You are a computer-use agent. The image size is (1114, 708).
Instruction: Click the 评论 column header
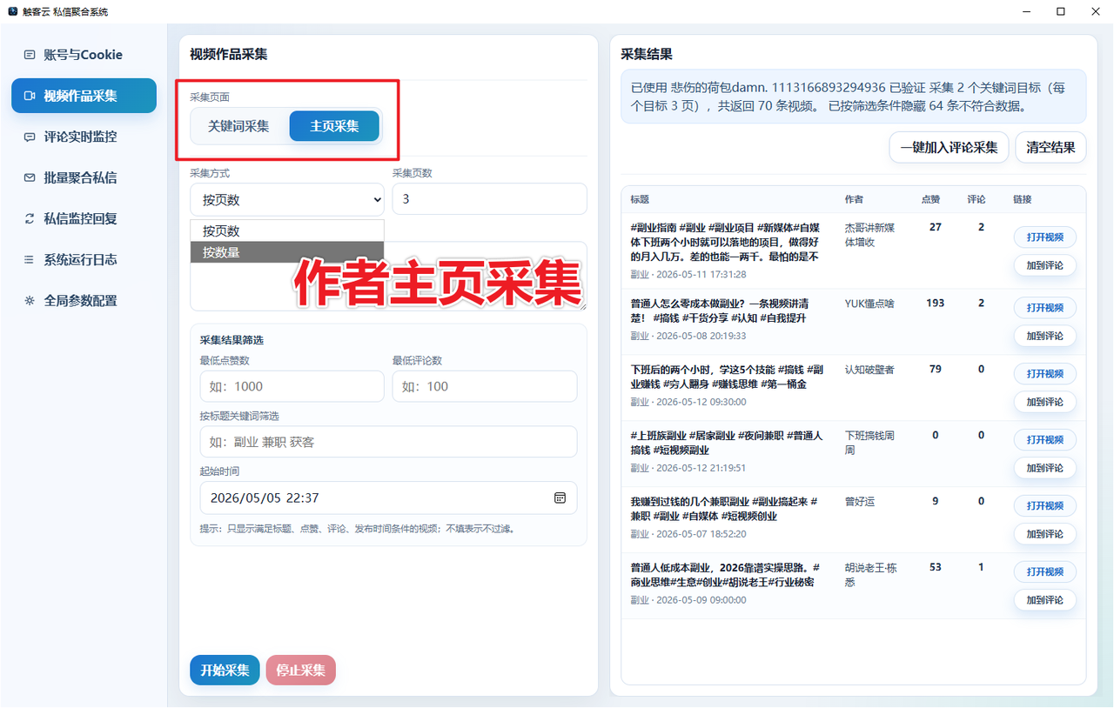[x=976, y=199]
